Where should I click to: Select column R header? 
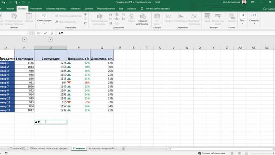tap(120, 48)
